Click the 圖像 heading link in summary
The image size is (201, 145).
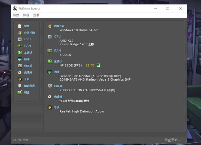point(57,72)
